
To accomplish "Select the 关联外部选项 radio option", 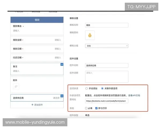I will [x=102, y=88].
